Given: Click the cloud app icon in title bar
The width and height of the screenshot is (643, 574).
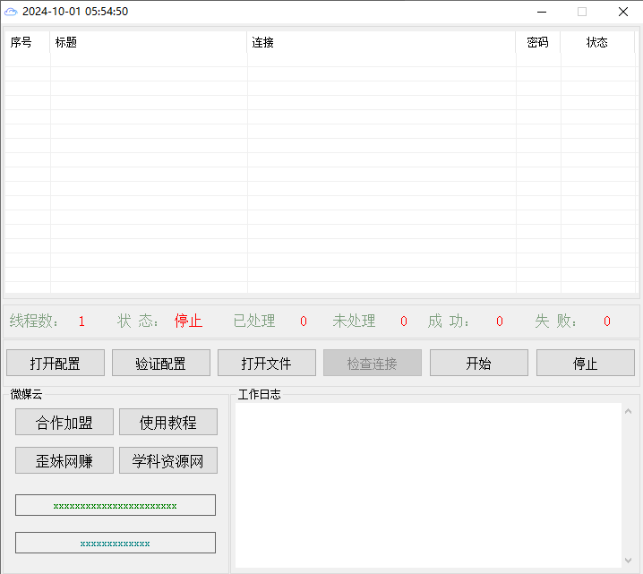Looking at the screenshot, I should [11, 12].
